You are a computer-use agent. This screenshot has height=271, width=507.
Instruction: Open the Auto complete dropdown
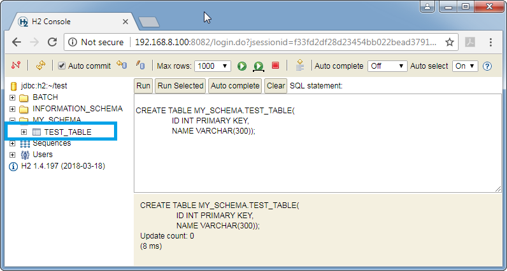387,66
